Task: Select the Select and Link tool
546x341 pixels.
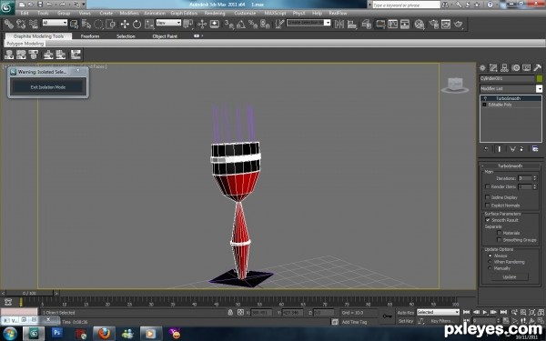Action: (x=9, y=24)
